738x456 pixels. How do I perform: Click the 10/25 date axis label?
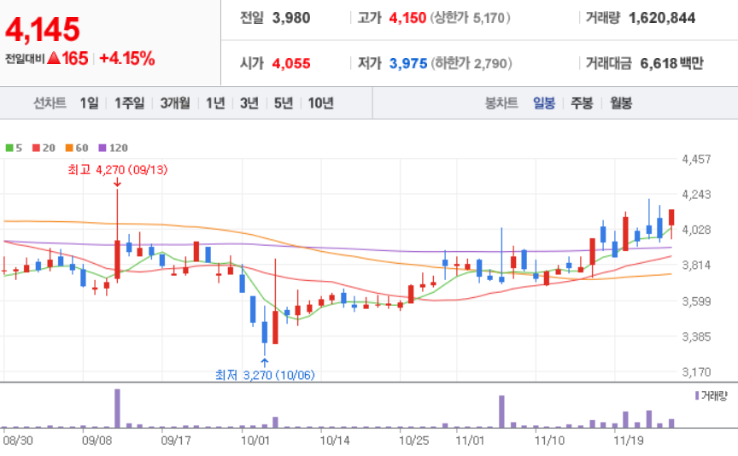pos(414,441)
